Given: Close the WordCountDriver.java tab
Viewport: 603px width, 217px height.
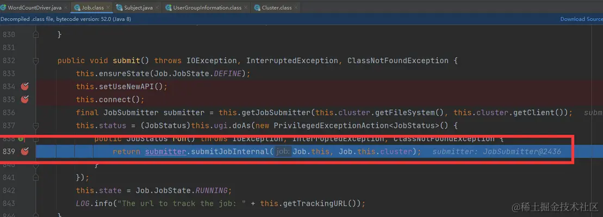Looking at the screenshot, I should point(65,8).
